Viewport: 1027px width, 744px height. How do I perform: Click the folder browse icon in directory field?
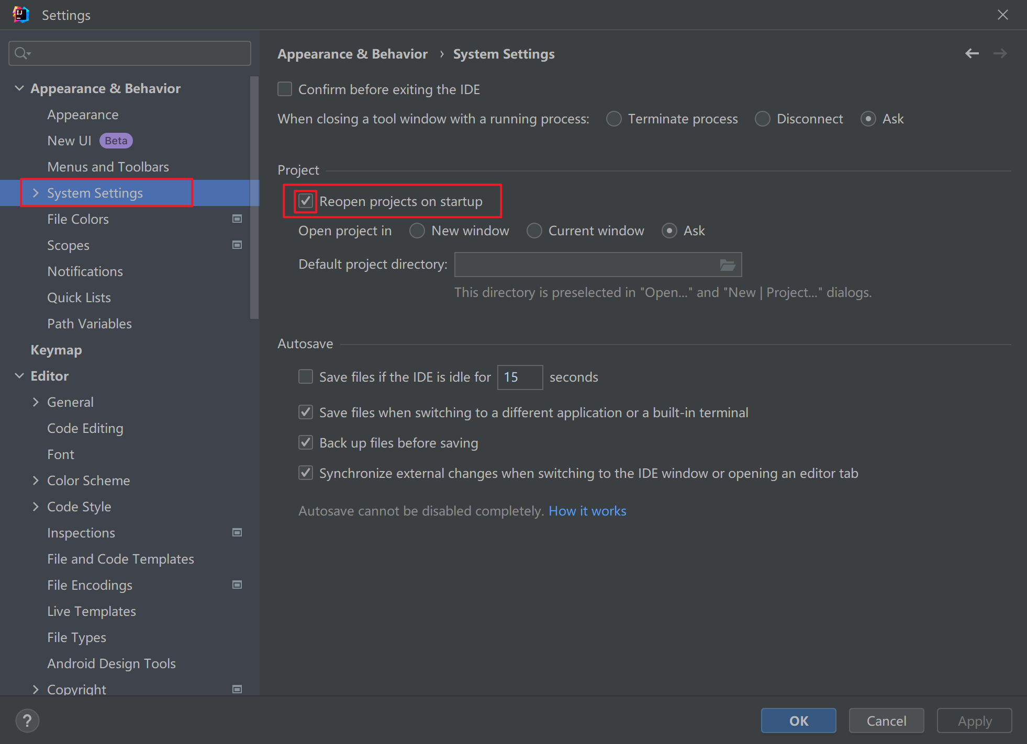727,265
